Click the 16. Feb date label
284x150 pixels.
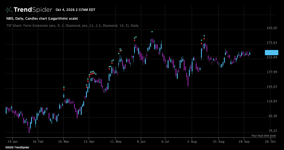pos(38,142)
